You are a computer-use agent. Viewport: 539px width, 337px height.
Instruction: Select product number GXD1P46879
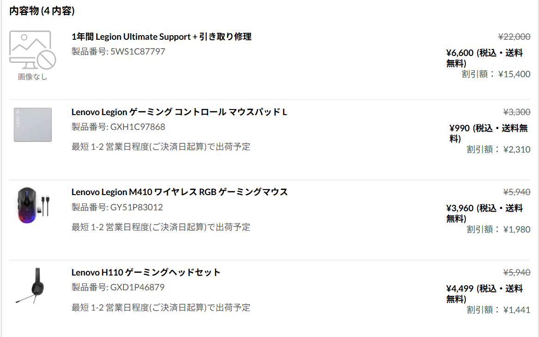(x=137, y=287)
